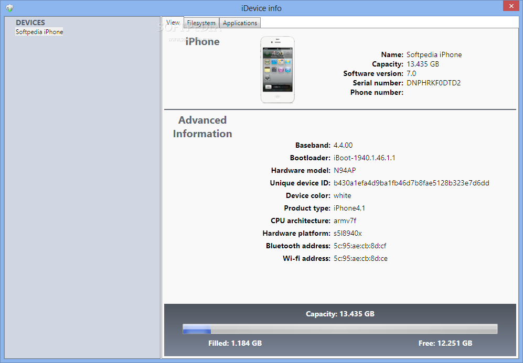This screenshot has height=363, width=523.
Task: Click the Serial number label
Action: pos(378,83)
